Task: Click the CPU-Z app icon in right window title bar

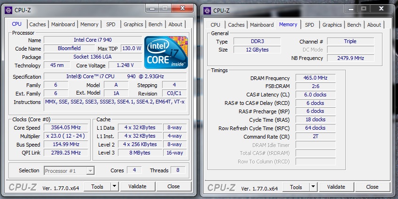Action: pos(207,11)
